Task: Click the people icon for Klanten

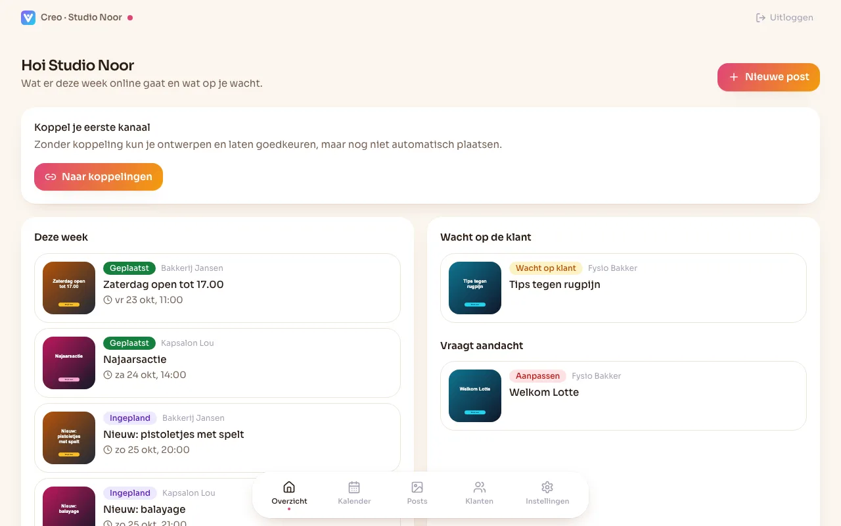Action: (x=480, y=487)
